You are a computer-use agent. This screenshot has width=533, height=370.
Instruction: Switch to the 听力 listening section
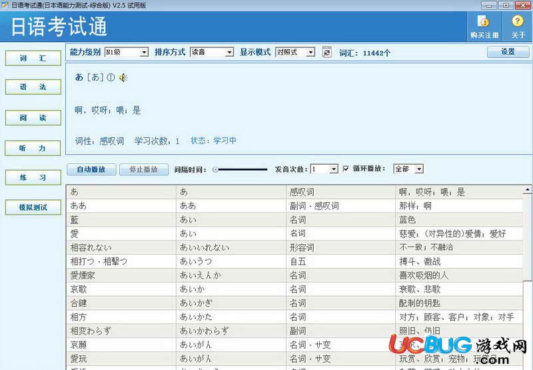tap(33, 148)
